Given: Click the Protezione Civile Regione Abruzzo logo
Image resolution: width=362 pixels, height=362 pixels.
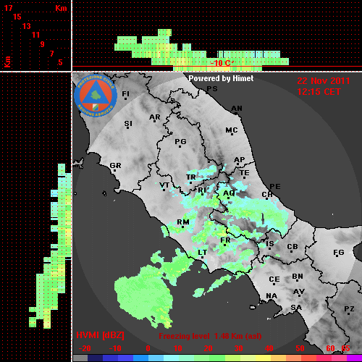Looking at the screenshot, I should tap(96, 96).
